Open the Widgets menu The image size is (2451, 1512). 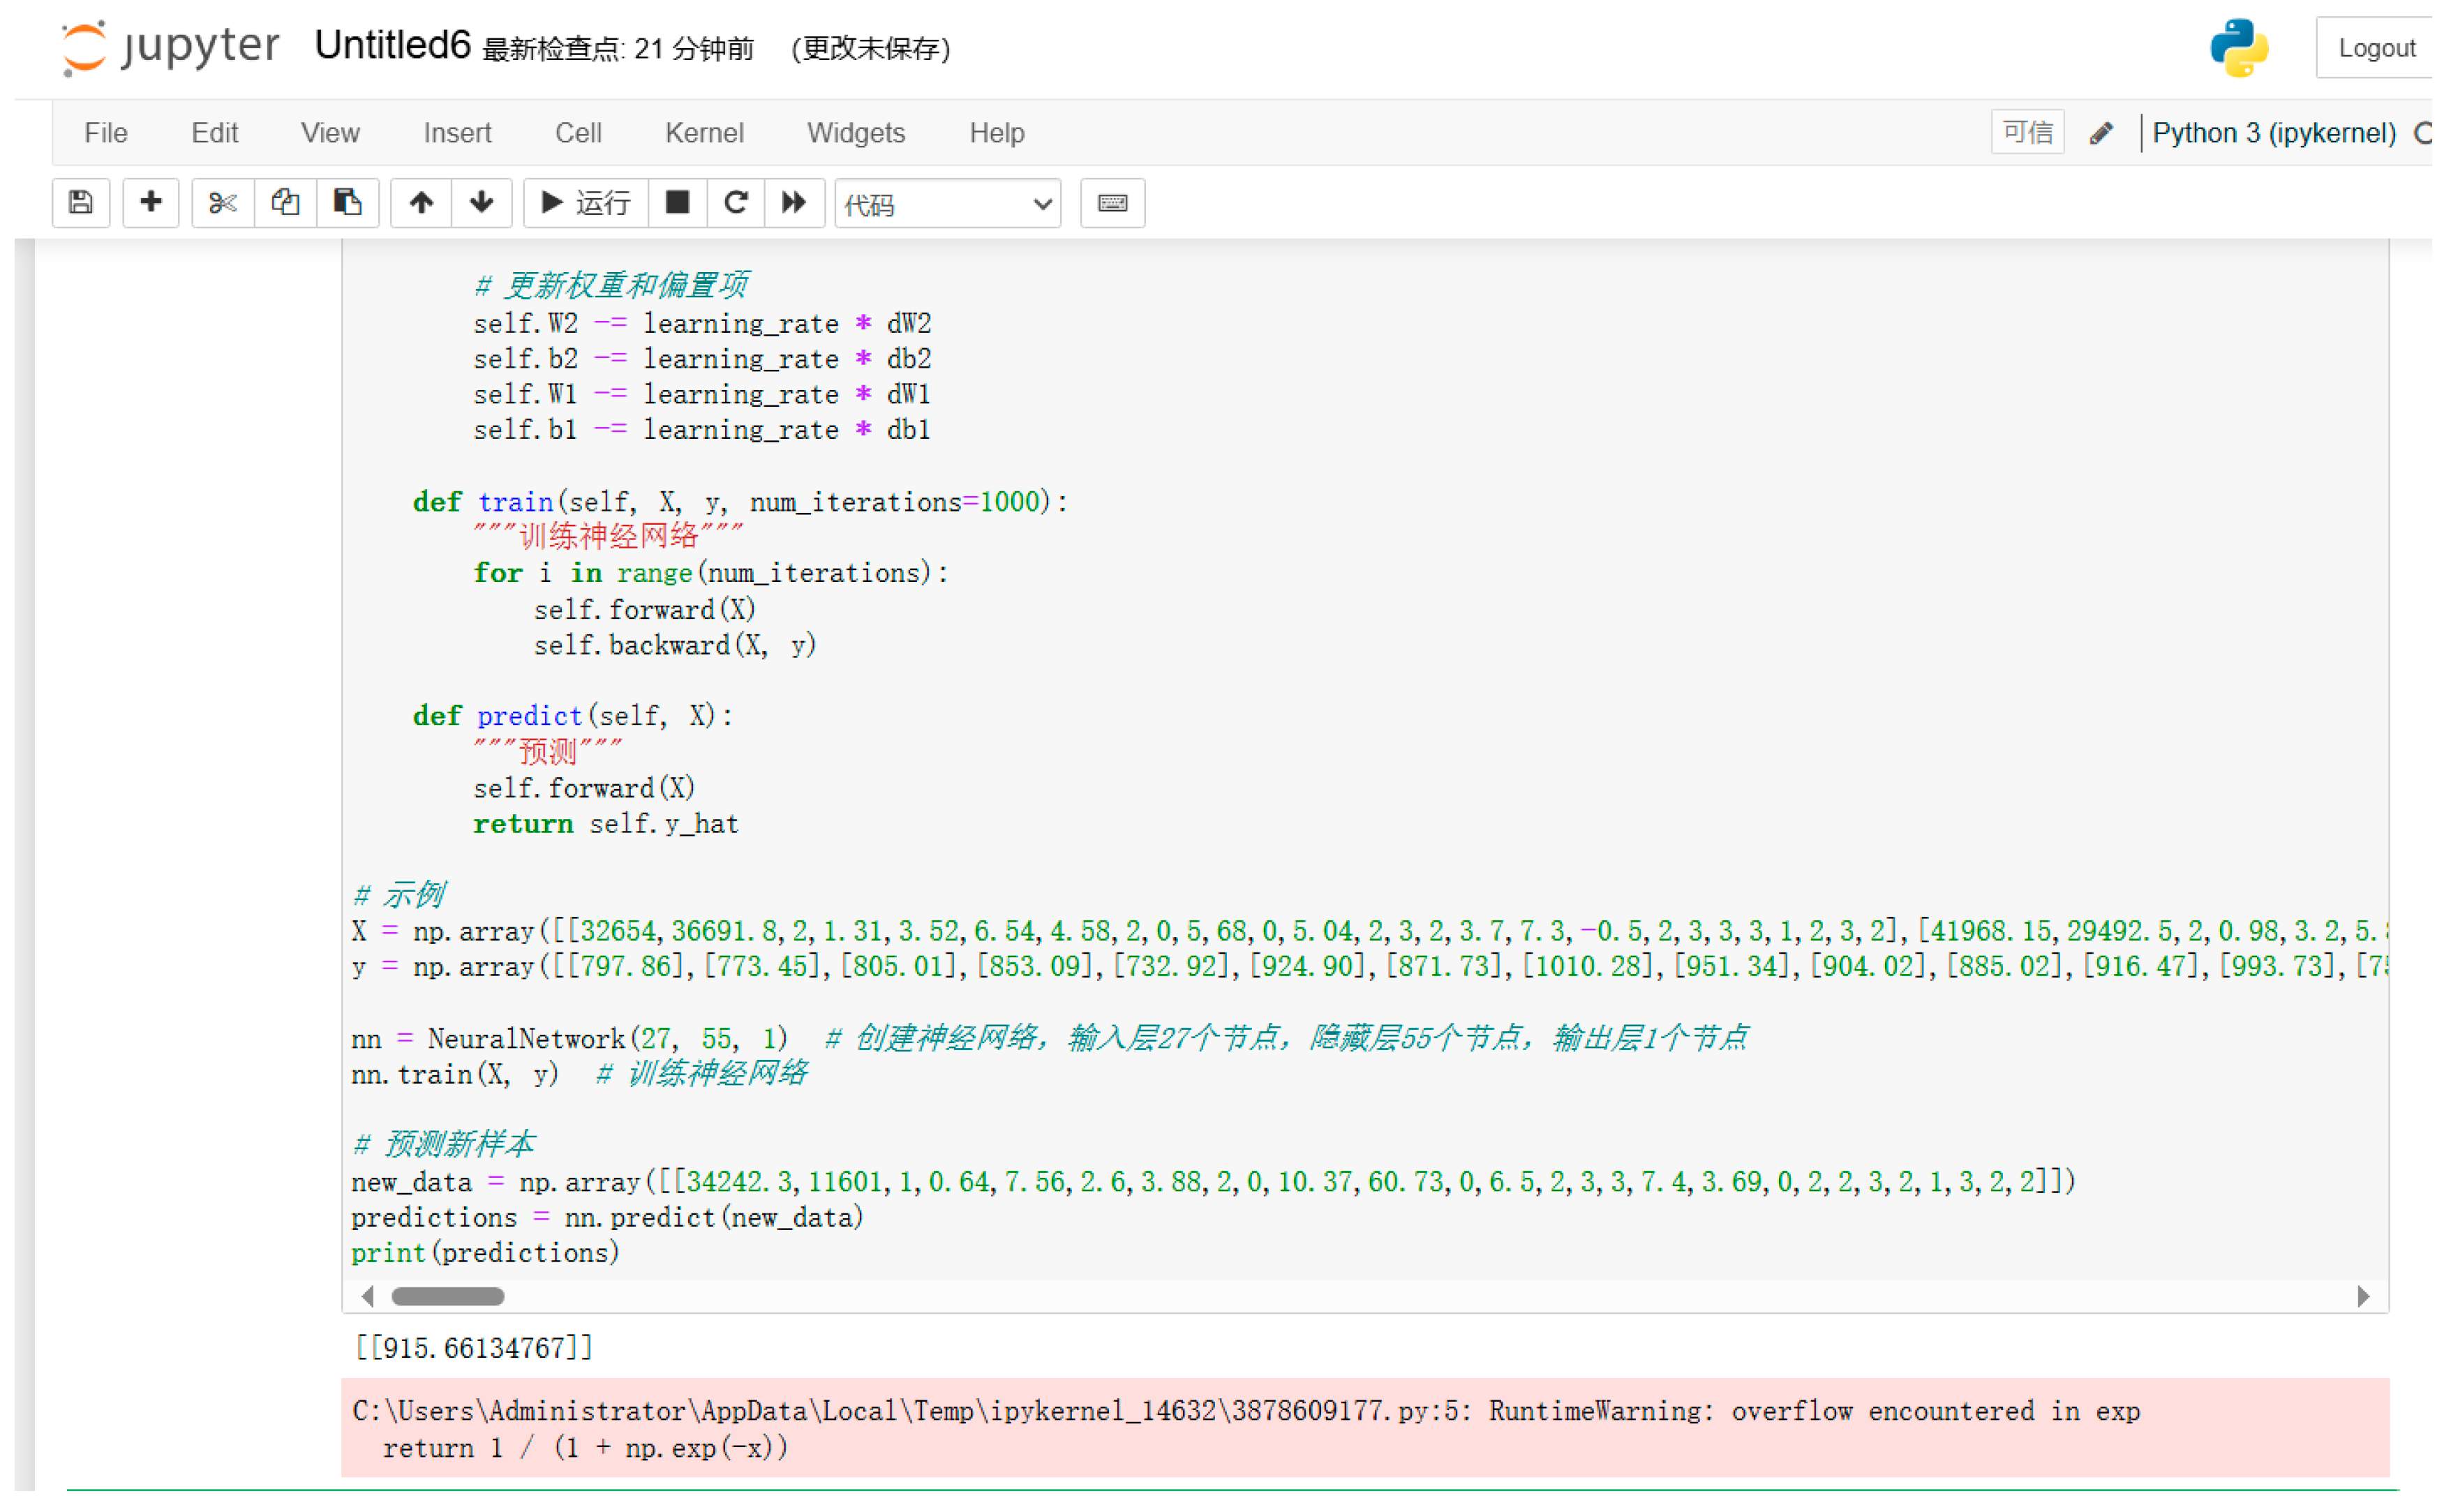856,133
